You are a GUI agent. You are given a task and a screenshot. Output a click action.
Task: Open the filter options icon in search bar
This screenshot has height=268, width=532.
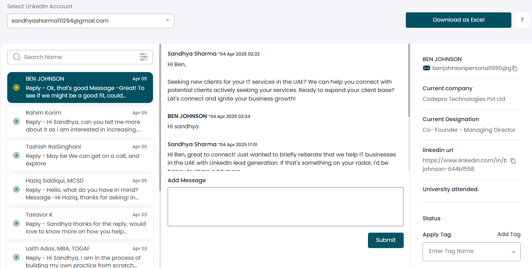tap(143, 57)
